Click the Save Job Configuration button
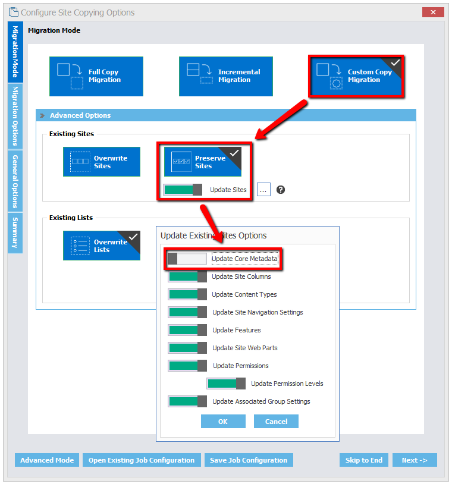Image resolution: width=452 pixels, height=484 pixels. 249,460
